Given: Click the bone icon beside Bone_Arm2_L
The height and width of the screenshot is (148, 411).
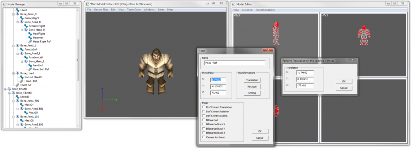Looking at the screenshot, I should click(22, 54).
